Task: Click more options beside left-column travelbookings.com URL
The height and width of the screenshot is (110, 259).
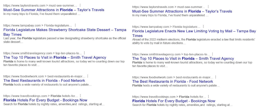Action: (80, 96)
